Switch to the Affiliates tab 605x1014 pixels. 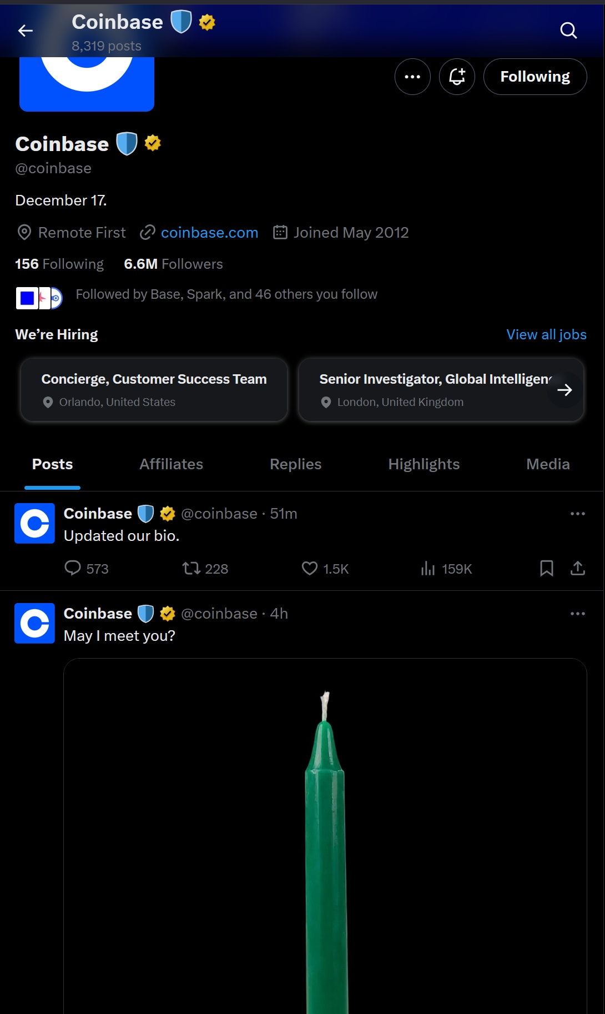tap(171, 464)
